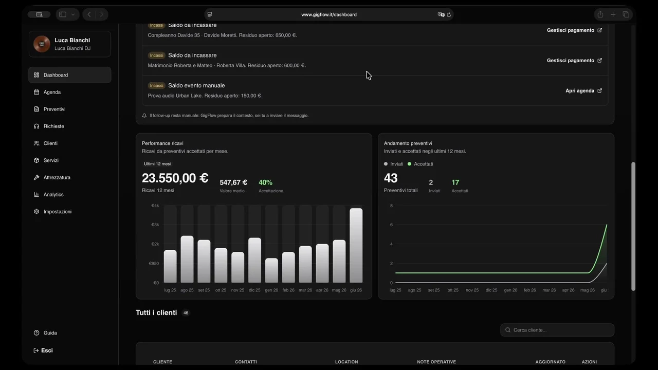Click the Dashboard grid icon
This screenshot has height=370, width=658.
(x=36, y=75)
